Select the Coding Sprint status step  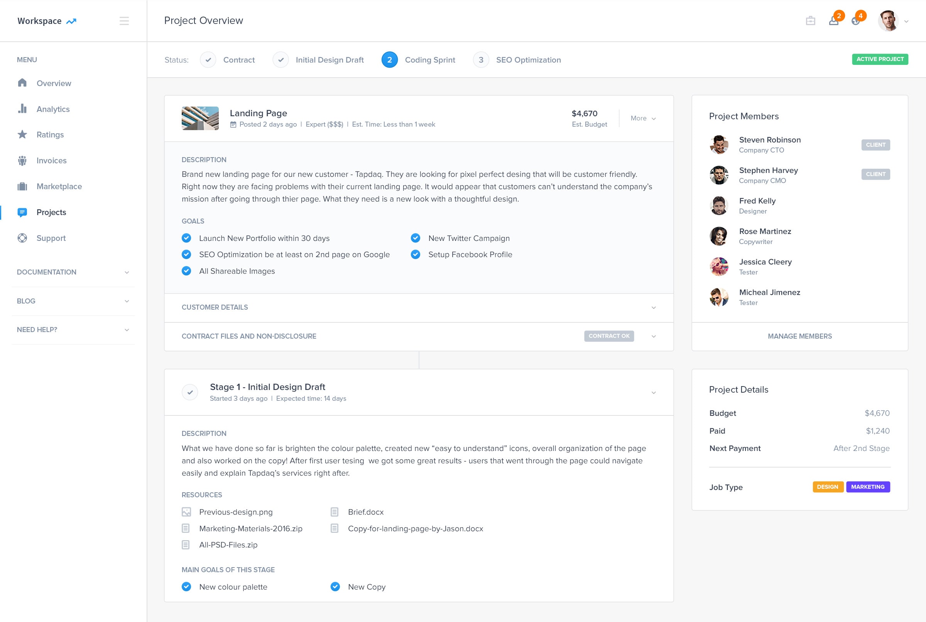(x=430, y=60)
